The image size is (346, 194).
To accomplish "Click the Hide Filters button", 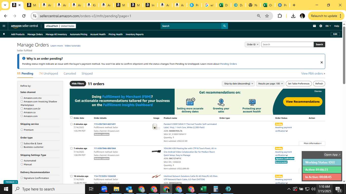I will tap(78, 84).
